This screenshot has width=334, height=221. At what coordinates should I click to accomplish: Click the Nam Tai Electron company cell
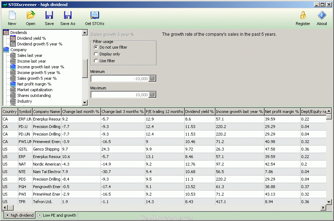pyautogui.click(x=47, y=172)
